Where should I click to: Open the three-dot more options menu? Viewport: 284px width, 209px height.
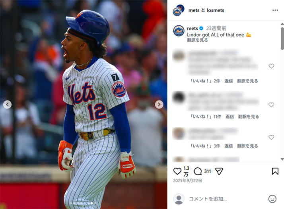(275, 10)
